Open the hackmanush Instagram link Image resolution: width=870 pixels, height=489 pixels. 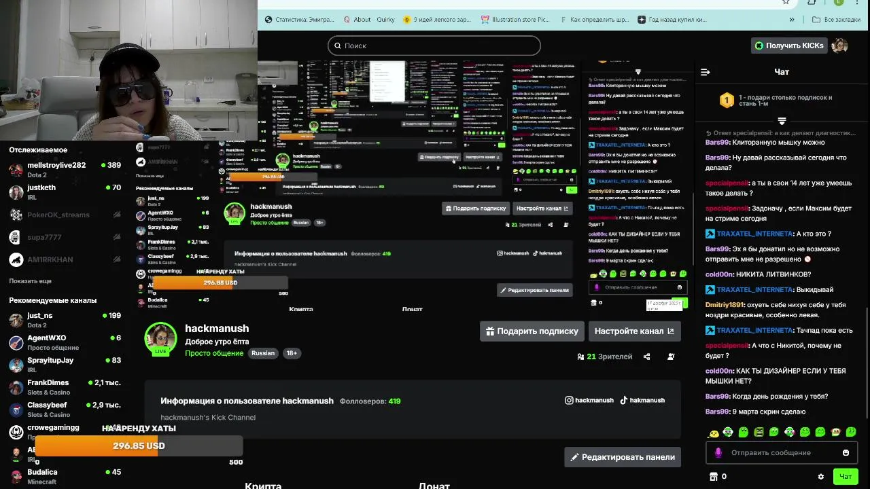tap(589, 400)
